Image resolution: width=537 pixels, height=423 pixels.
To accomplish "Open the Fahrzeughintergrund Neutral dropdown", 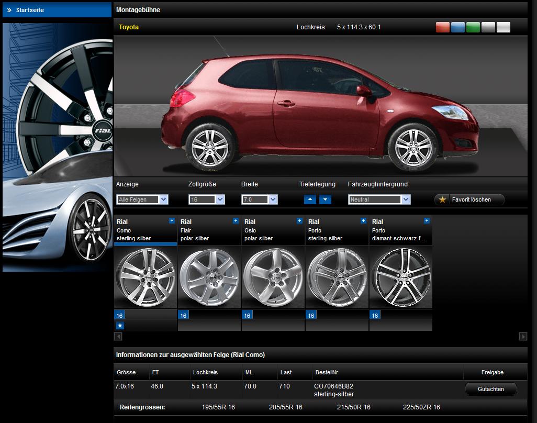I will (x=379, y=199).
